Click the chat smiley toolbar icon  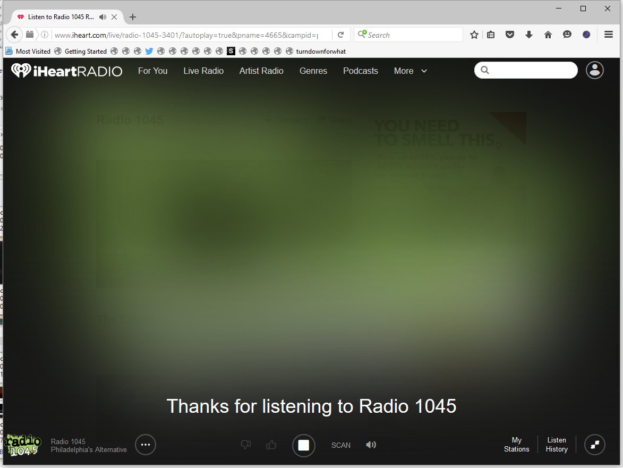(x=567, y=35)
